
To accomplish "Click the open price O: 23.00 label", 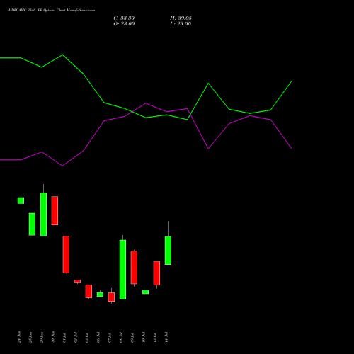I will pos(124,24).
